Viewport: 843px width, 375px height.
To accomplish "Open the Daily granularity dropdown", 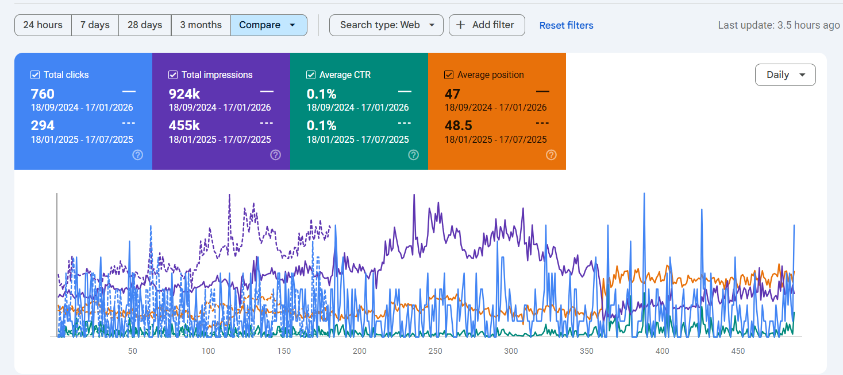I will (786, 75).
